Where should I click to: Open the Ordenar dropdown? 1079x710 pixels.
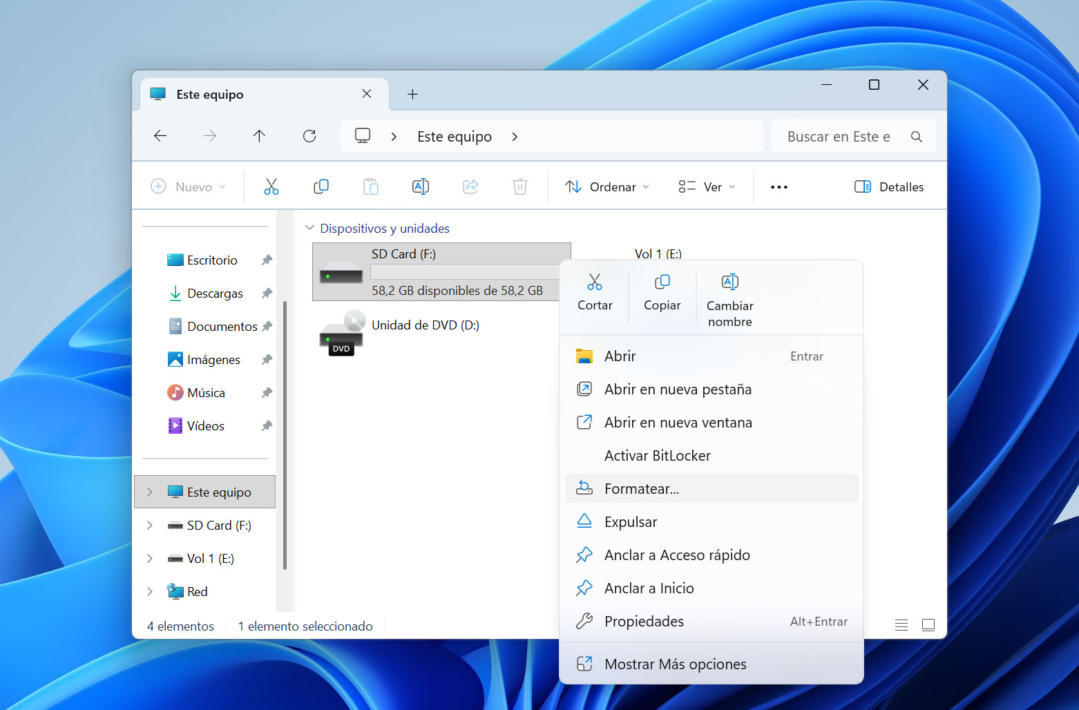[607, 186]
